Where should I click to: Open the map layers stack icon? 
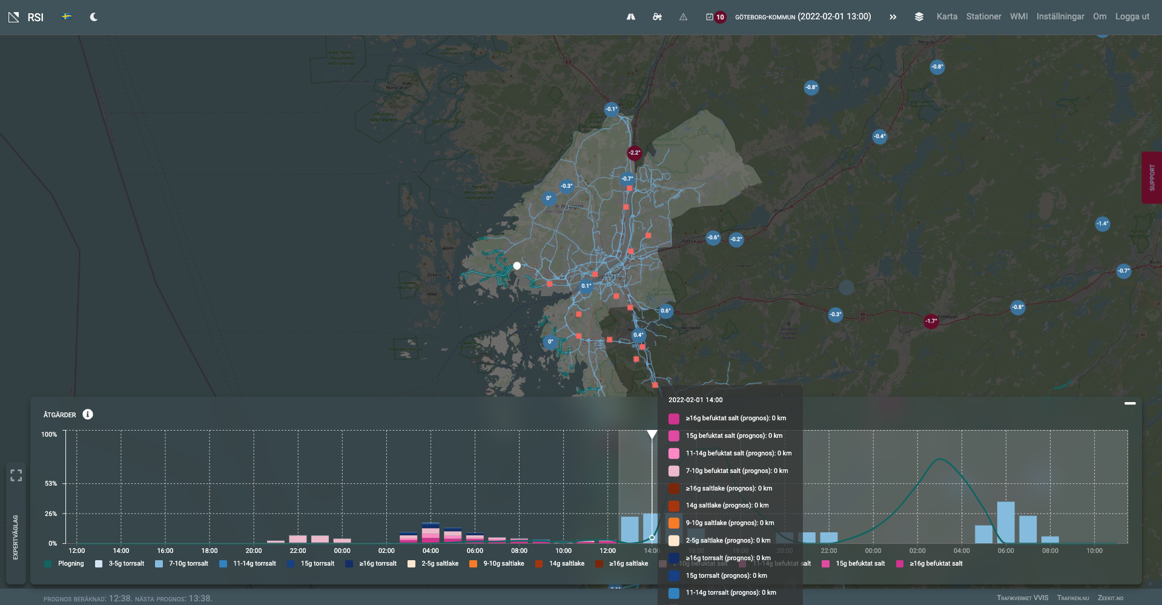click(919, 17)
